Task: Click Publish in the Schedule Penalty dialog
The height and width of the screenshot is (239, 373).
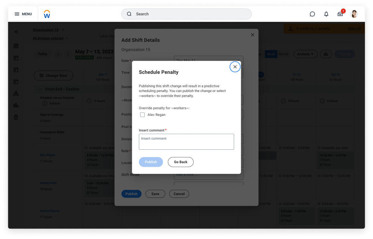Action: click(x=151, y=162)
